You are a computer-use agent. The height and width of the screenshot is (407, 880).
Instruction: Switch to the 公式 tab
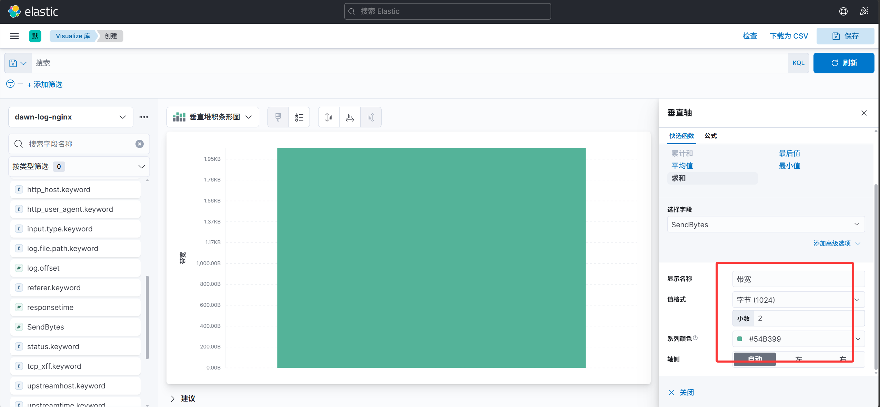pyautogui.click(x=710, y=136)
